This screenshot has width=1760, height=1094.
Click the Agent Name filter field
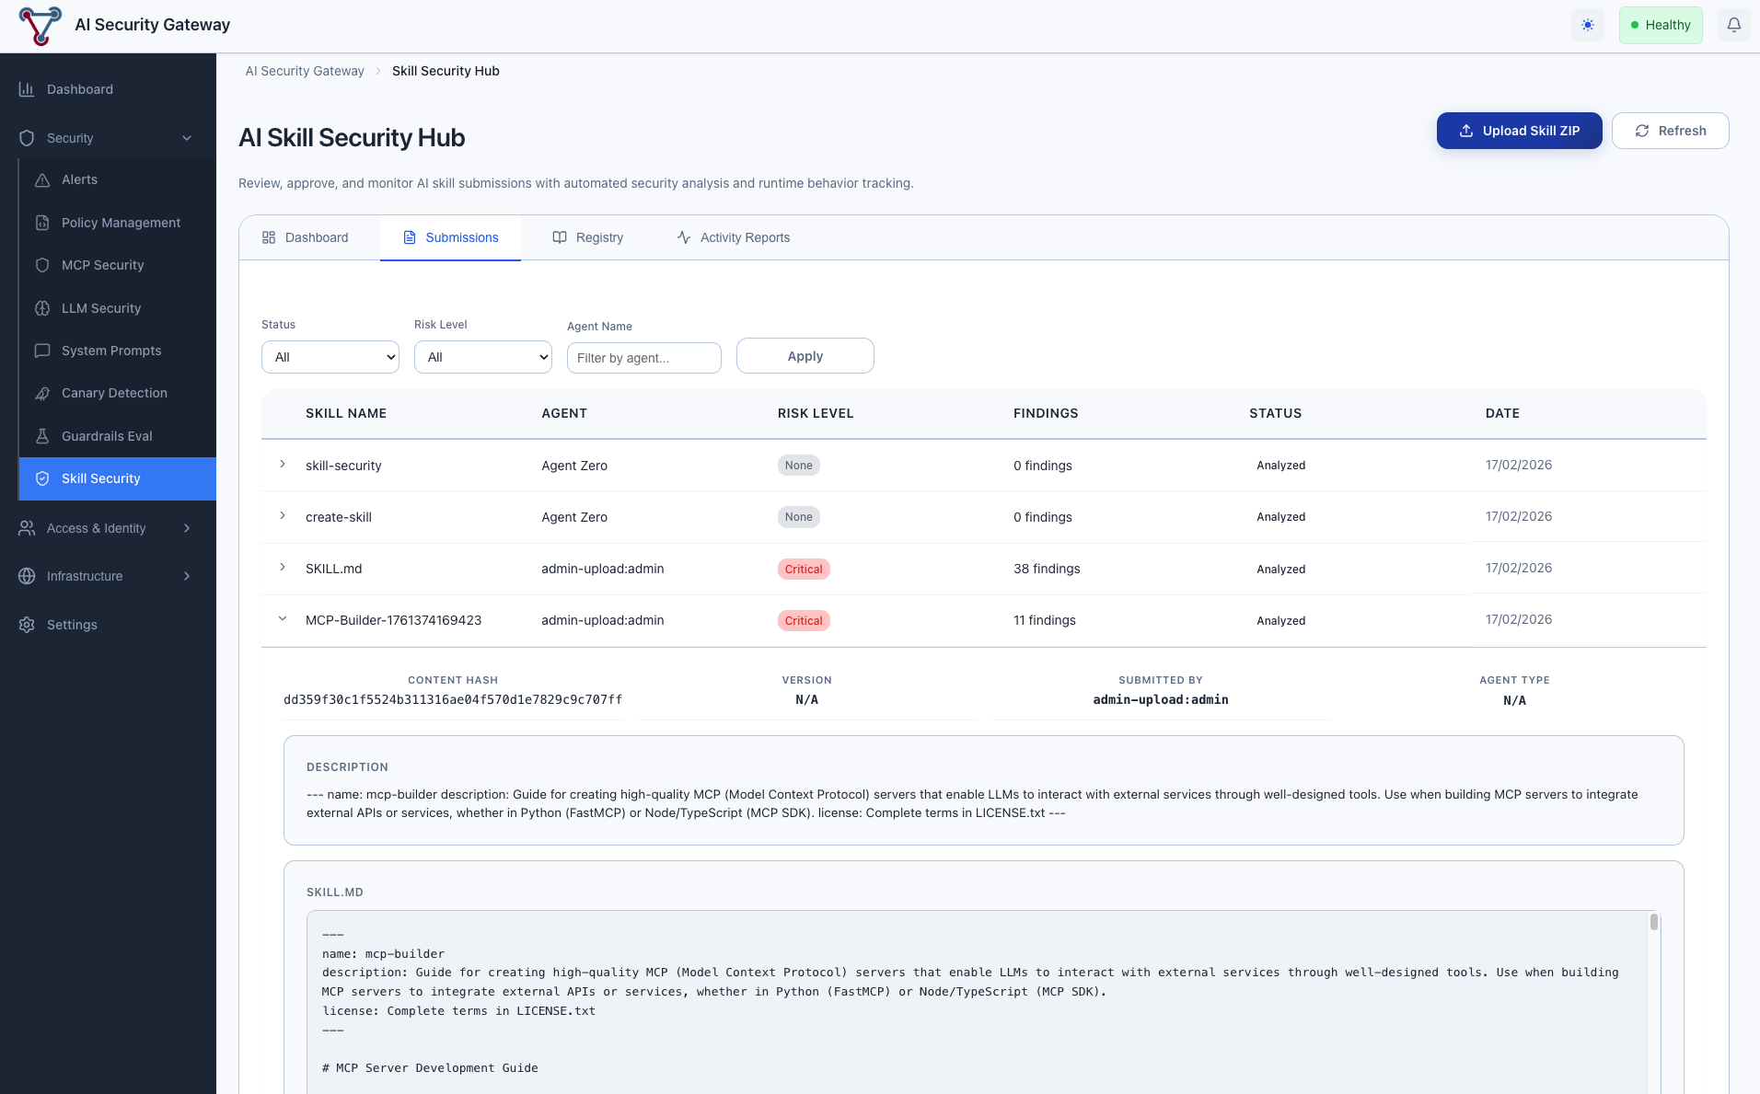coord(644,358)
